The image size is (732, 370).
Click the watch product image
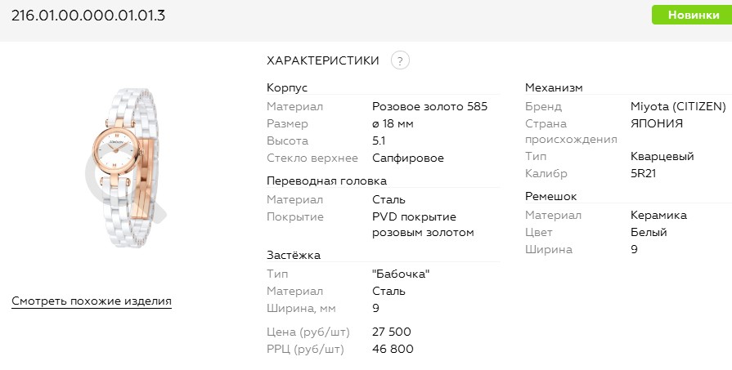[125, 167]
